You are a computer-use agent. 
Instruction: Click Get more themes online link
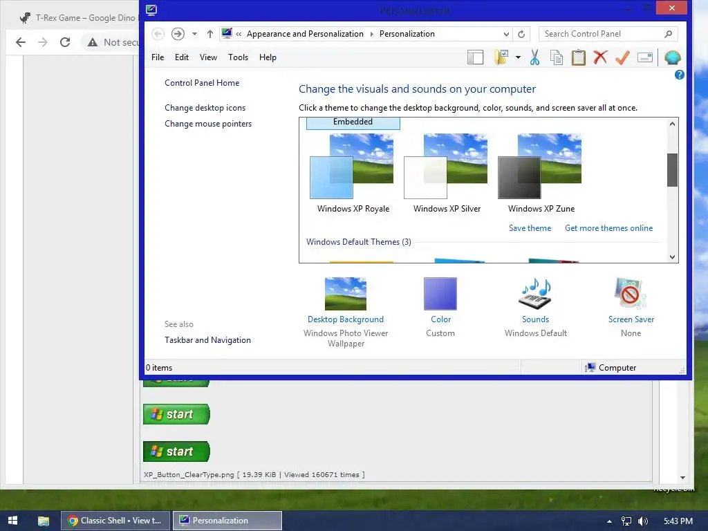coord(608,228)
